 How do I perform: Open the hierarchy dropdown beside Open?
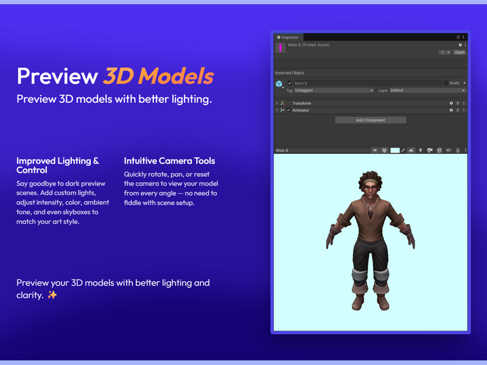click(445, 52)
